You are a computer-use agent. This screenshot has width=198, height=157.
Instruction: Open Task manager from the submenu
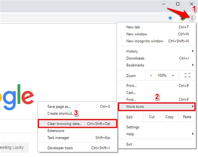coord(78,138)
